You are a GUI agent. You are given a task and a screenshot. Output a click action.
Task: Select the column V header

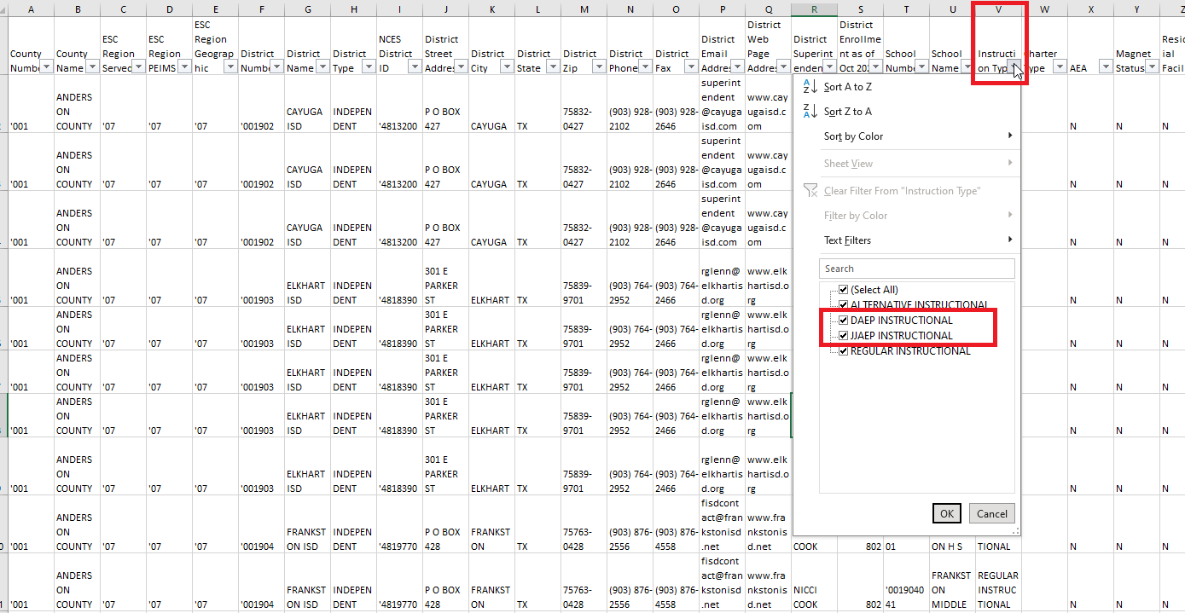998,10
